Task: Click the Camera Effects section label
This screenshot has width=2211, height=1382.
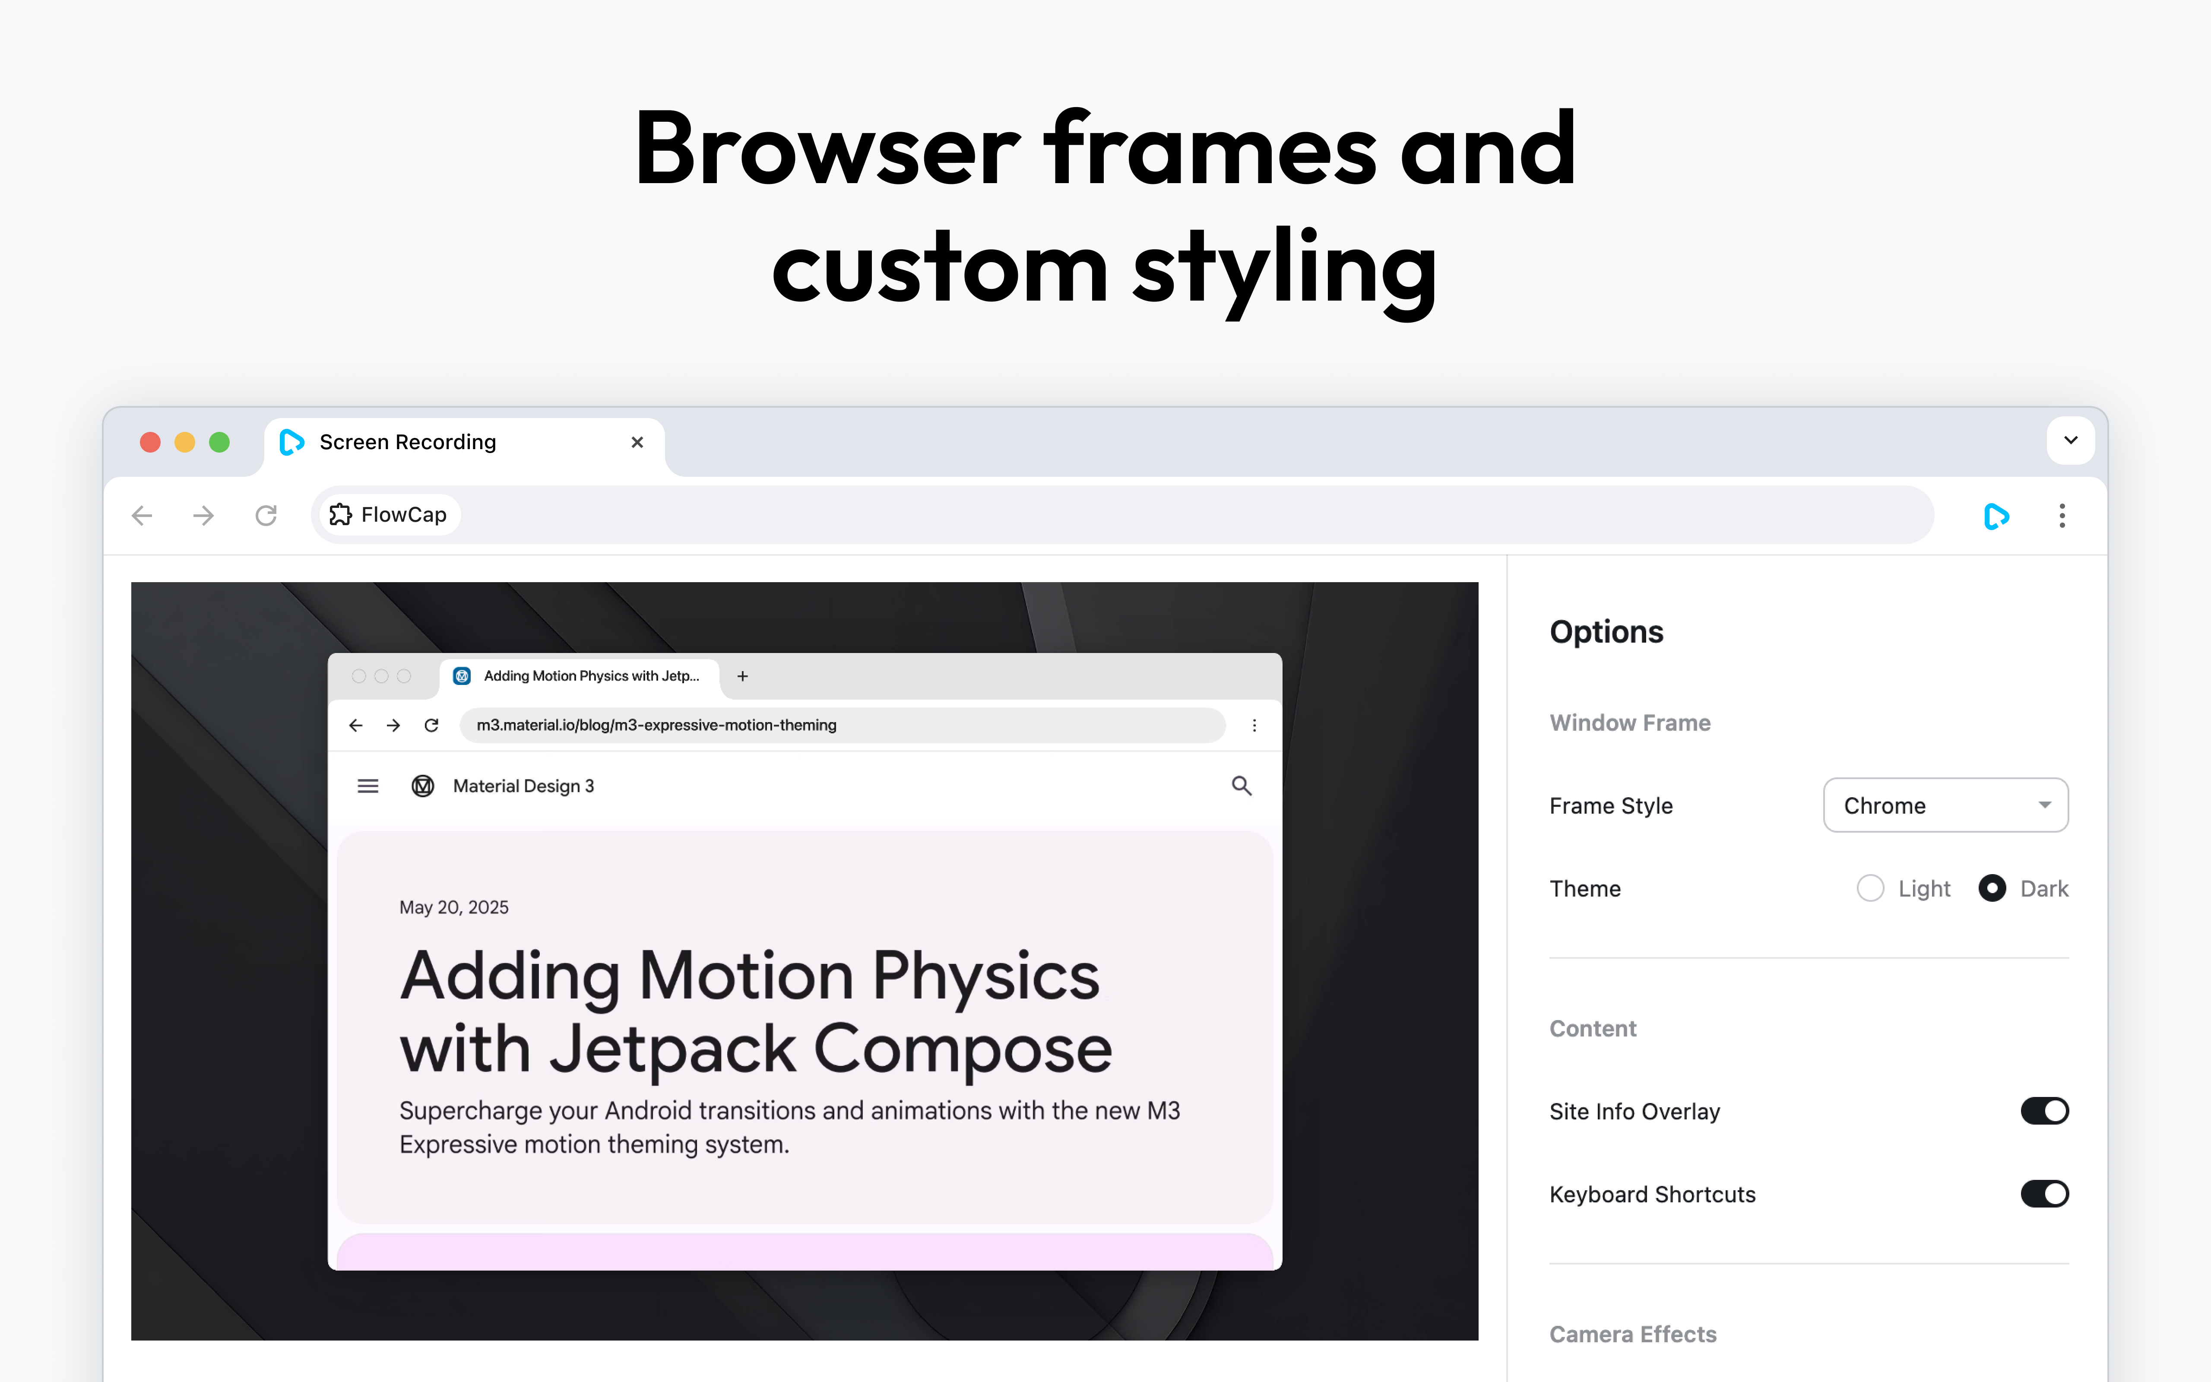Action: tap(1633, 1334)
